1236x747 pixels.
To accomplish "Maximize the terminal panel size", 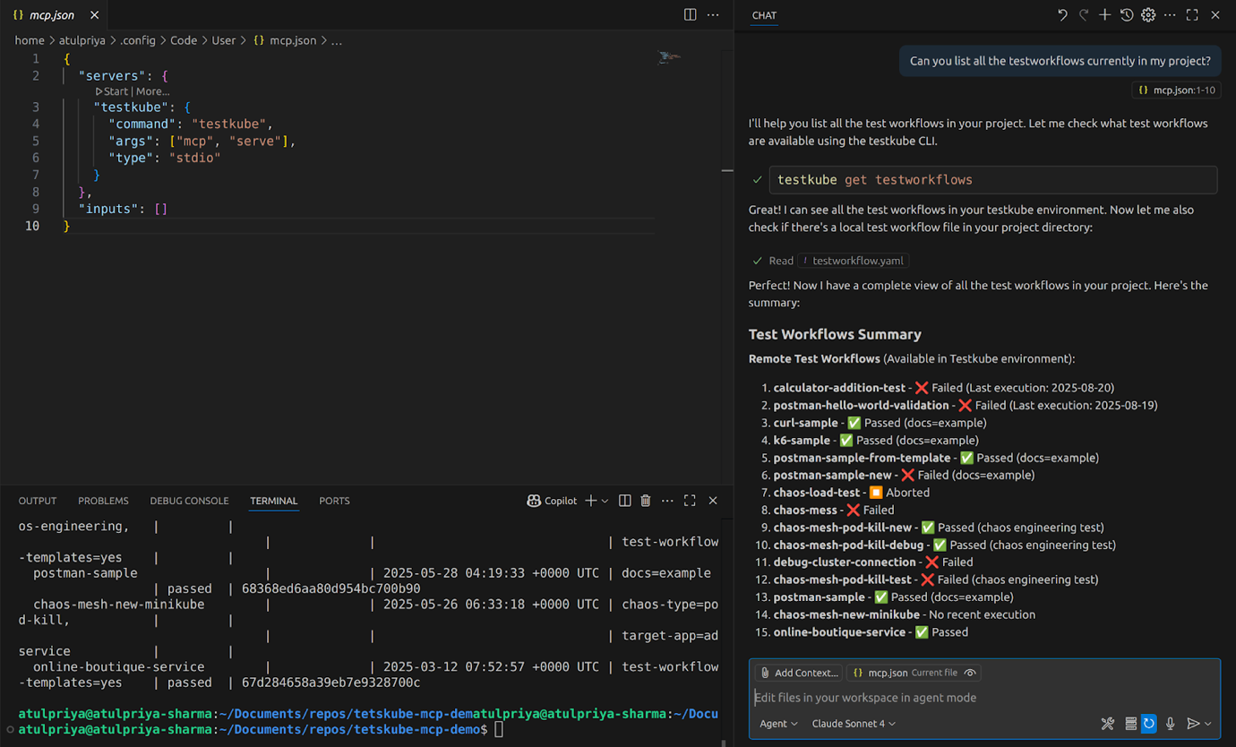I will point(690,501).
